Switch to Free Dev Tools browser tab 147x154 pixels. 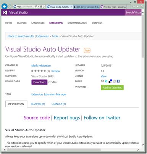pyautogui.click(x=113, y=7)
